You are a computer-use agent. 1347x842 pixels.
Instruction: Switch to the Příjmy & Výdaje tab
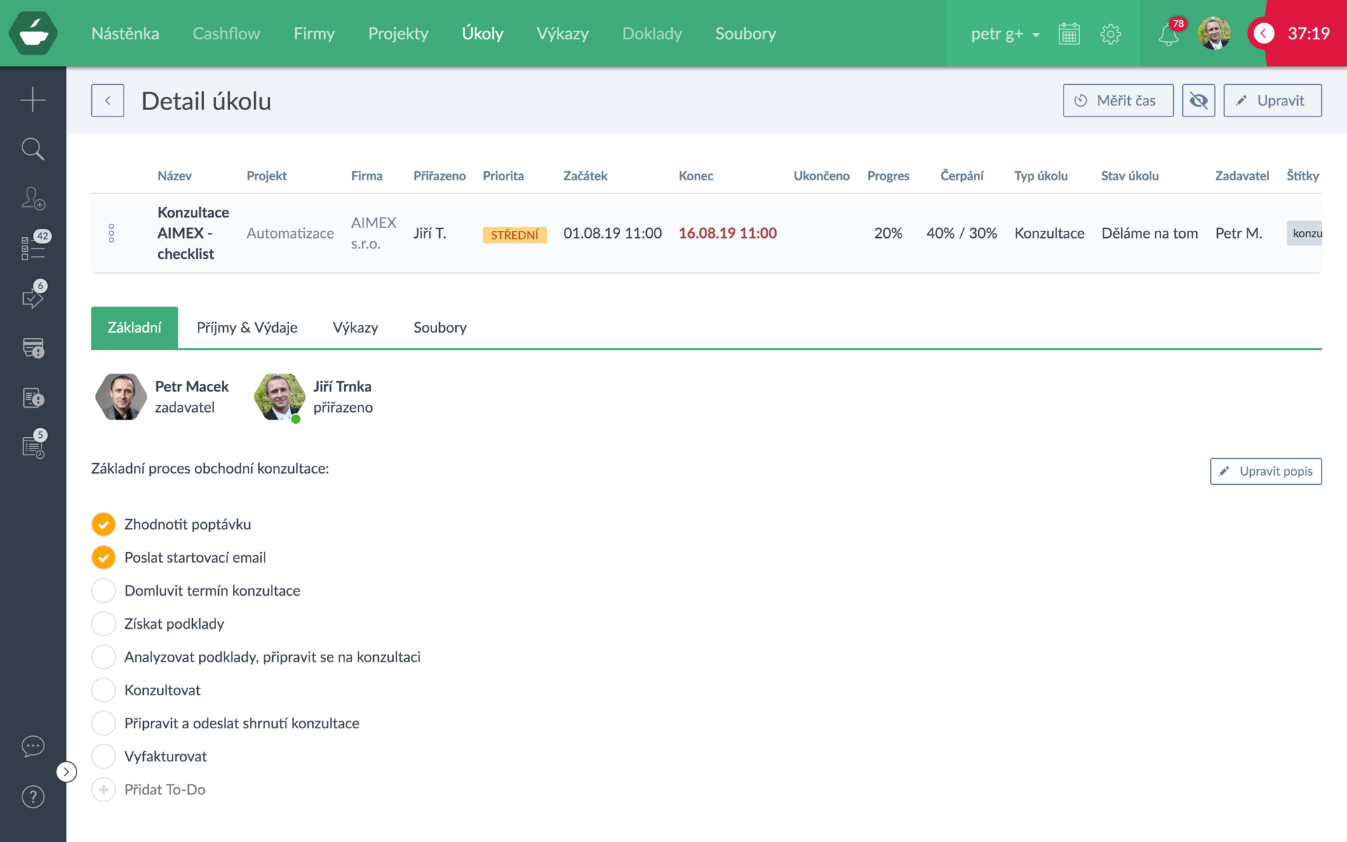tap(247, 328)
